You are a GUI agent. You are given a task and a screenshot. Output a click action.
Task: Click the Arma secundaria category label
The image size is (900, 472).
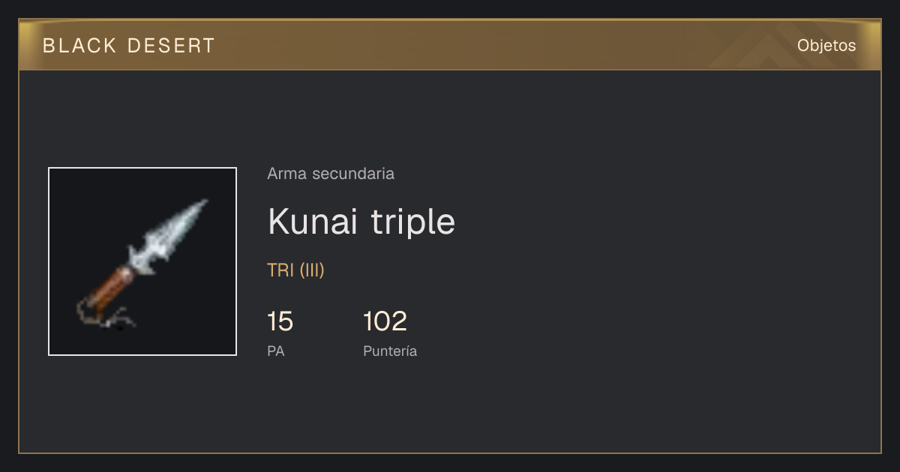click(331, 174)
